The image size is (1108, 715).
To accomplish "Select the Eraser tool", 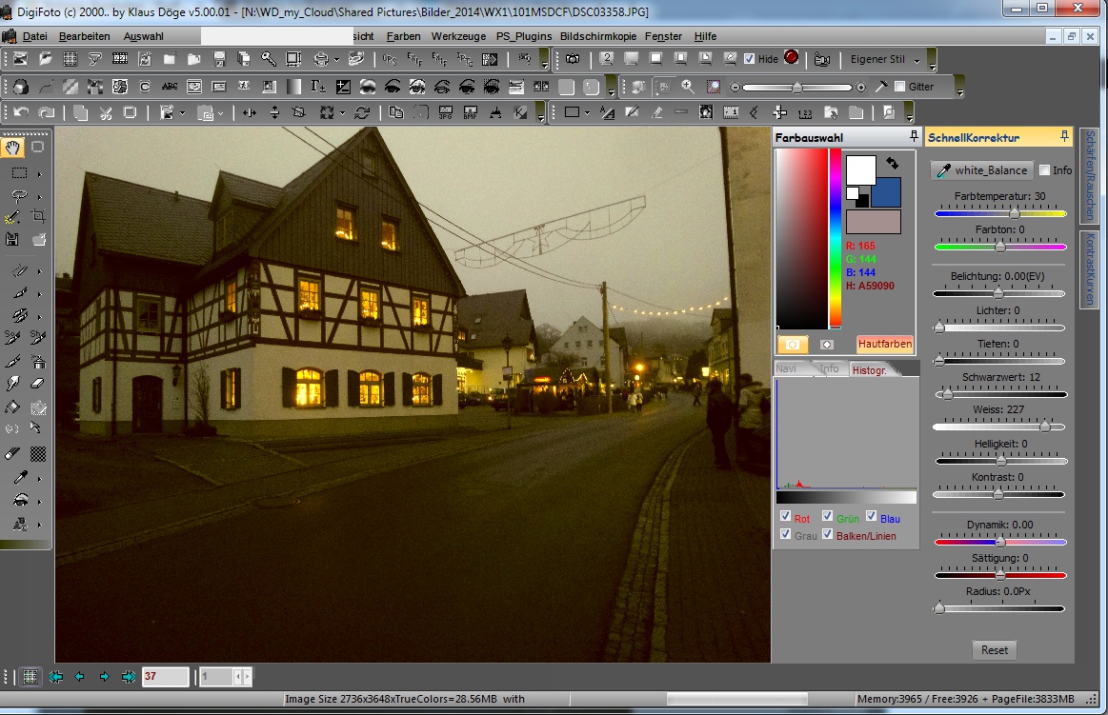I will point(38,382).
